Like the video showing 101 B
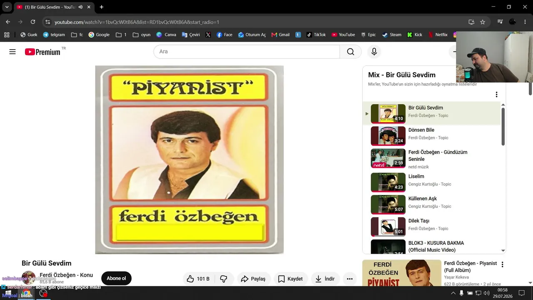The height and width of the screenshot is (300, 533). pyautogui.click(x=198, y=279)
